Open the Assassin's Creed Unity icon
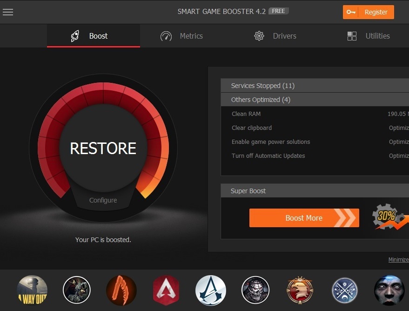Screen dimensions: 409x311 coord(210,290)
